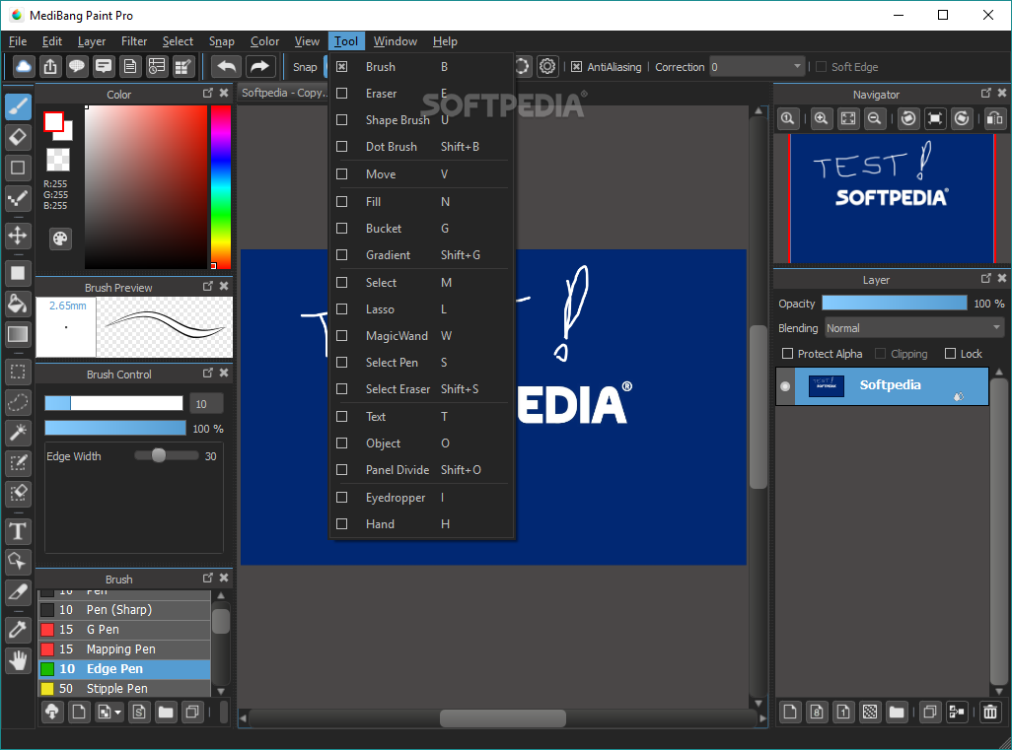Select the Edge Pen brush
The height and width of the screenshot is (750, 1012).
click(x=124, y=669)
